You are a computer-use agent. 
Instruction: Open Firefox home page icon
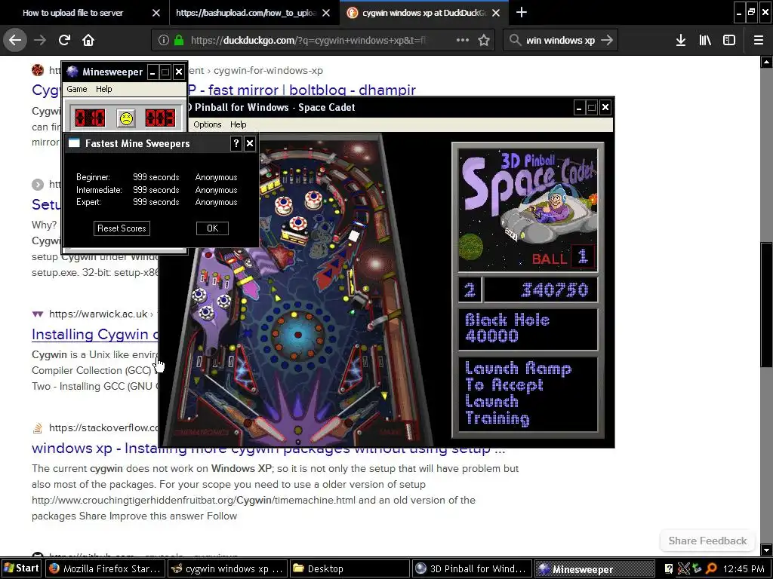[x=88, y=40]
